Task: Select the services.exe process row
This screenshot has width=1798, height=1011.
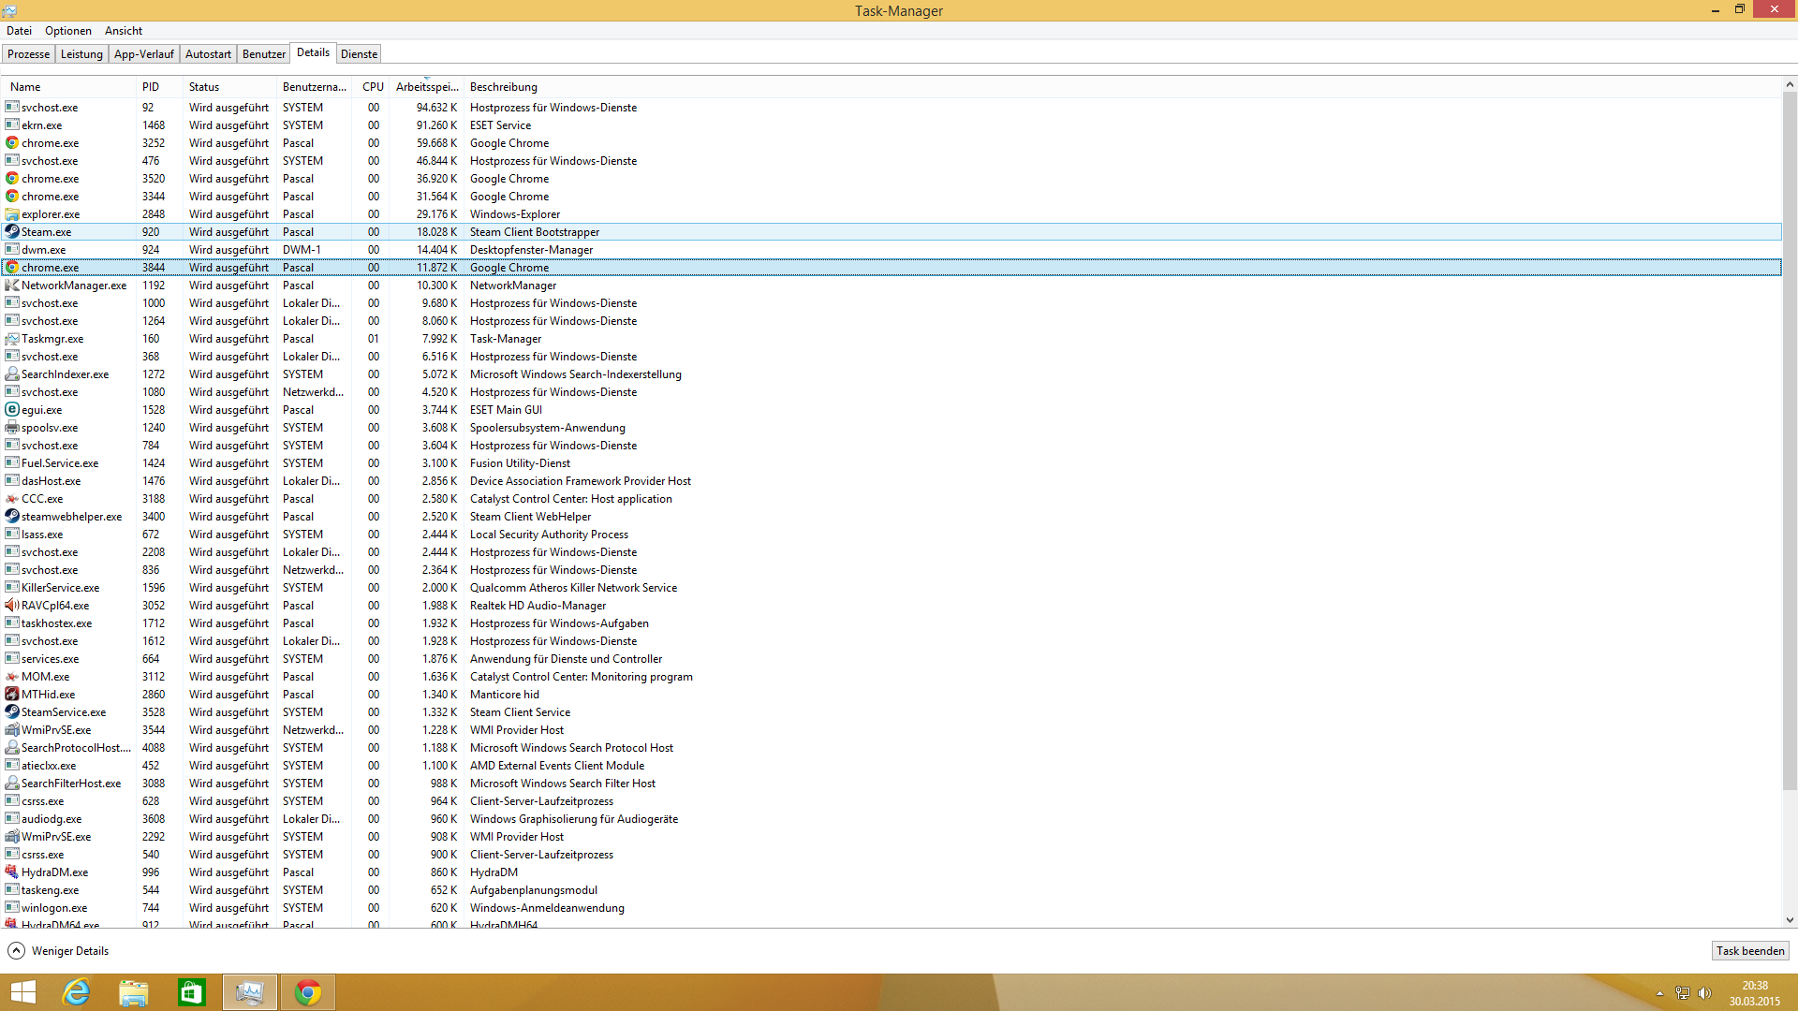Action: click(892, 658)
